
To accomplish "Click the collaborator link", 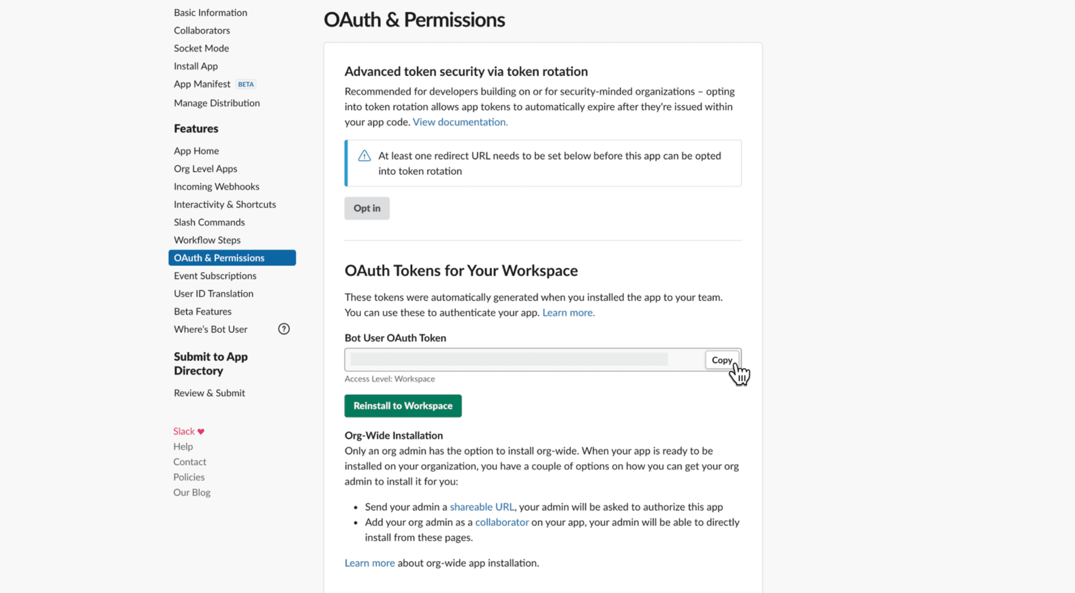I will click(x=502, y=522).
